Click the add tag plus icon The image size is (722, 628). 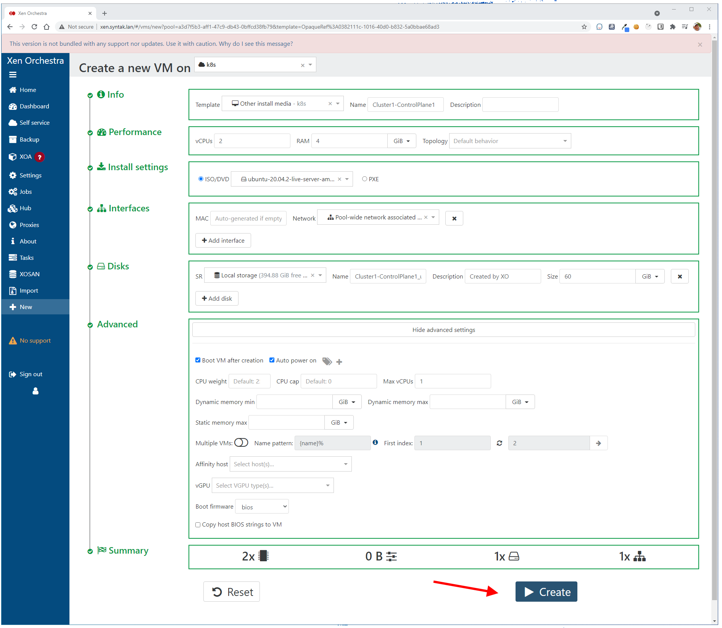coord(339,362)
